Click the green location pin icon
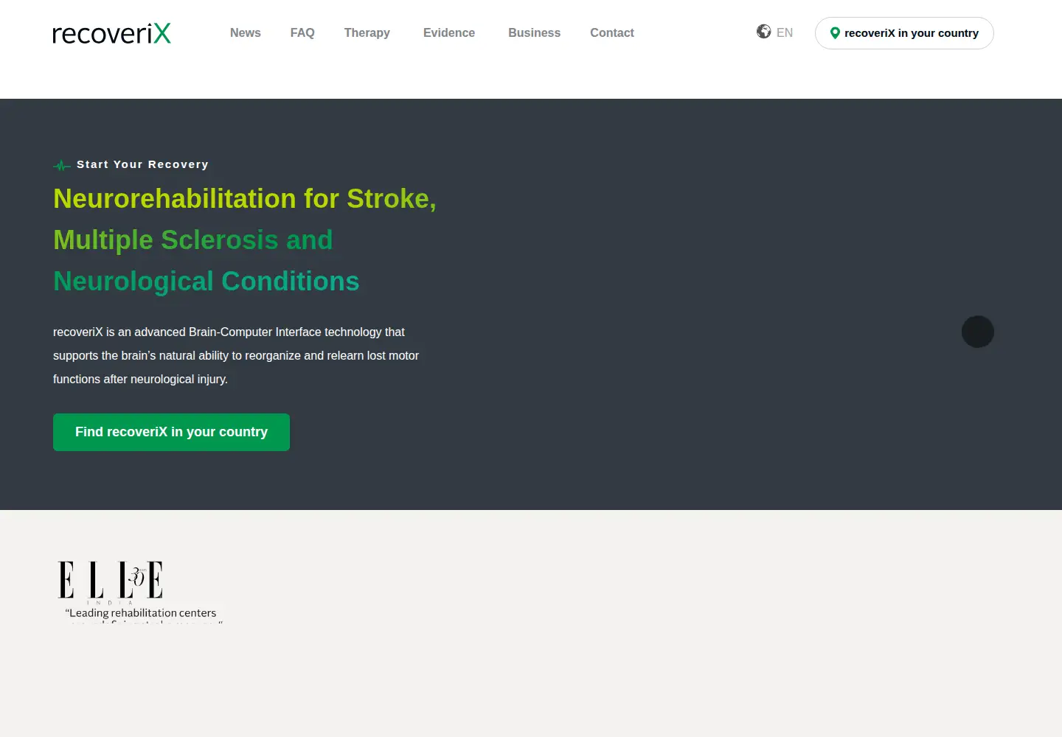Screen dimensions: 1062x737 (x=835, y=33)
